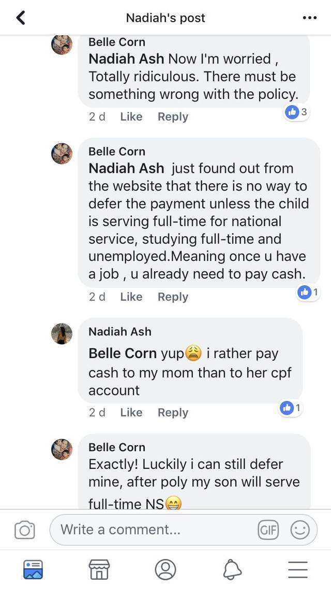Open the GIF picker in comment box
Viewport: 331px width, 589px height.
268,530
